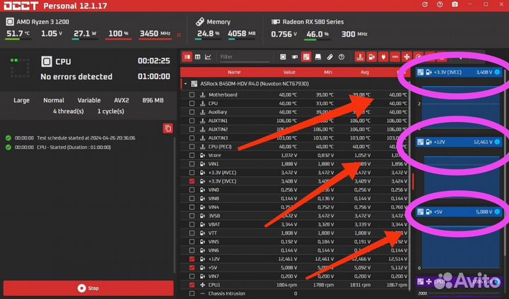Click the Value column header

(x=290, y=72)
